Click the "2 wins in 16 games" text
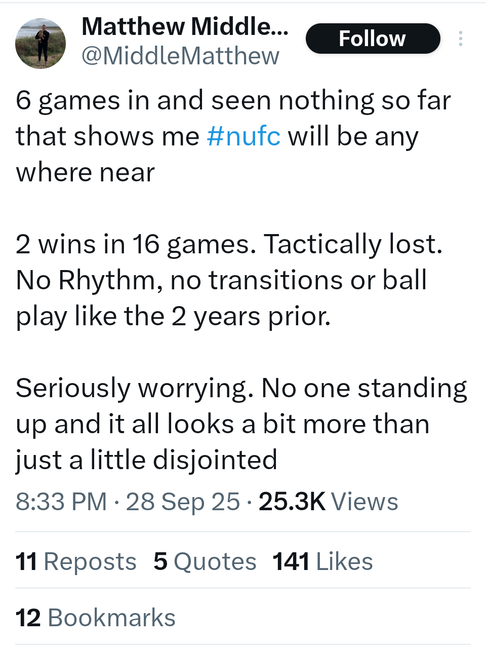The image size is (486, 646). tap(133, 244)
